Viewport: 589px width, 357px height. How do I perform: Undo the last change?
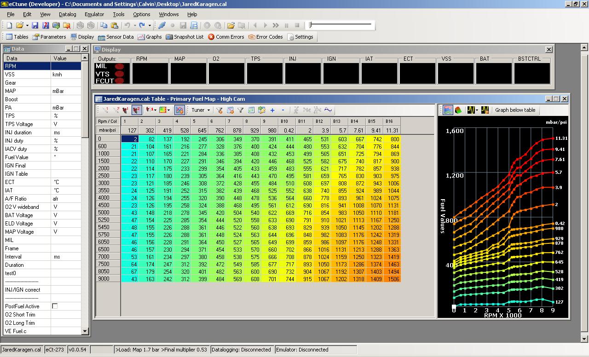[x=127, y=25]
